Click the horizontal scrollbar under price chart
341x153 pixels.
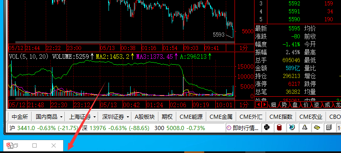coord(125,42)
